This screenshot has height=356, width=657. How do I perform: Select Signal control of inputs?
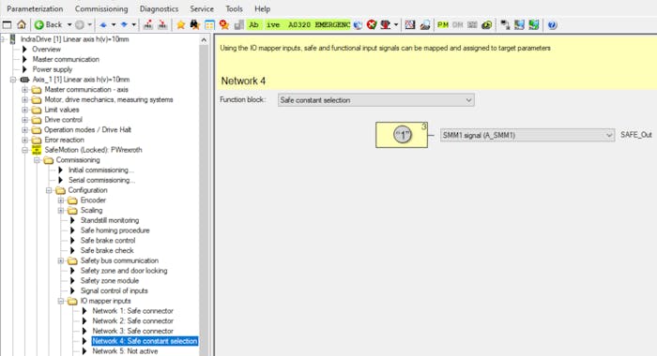pos(114,290)
